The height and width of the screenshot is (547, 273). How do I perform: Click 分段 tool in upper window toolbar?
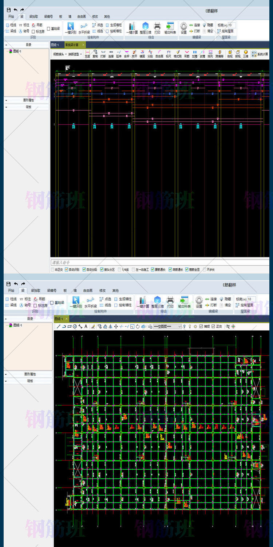[150, 54]
